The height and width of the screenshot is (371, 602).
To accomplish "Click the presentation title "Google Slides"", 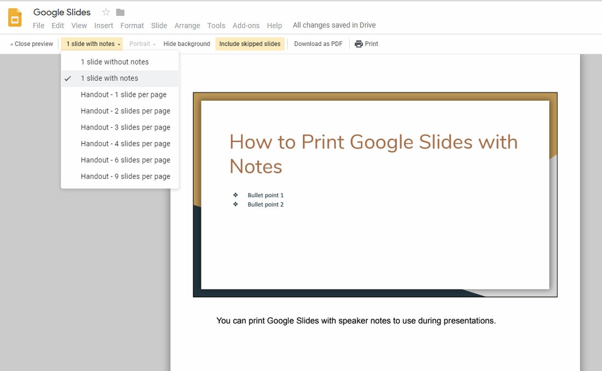I will [62, 12].
